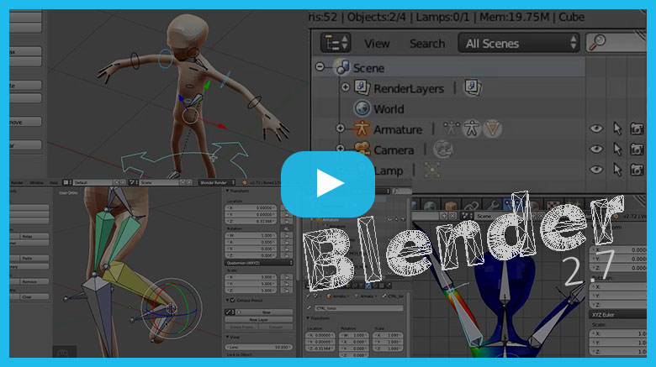656x367 pixels.
Task: Open the World properties tab with globe icon
Action: [430, 206]
